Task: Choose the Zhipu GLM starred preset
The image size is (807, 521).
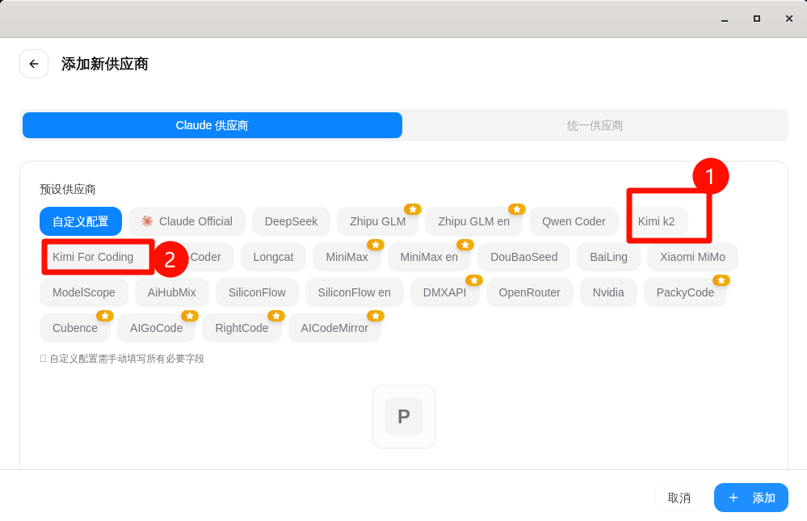Action: click(377, 221)
